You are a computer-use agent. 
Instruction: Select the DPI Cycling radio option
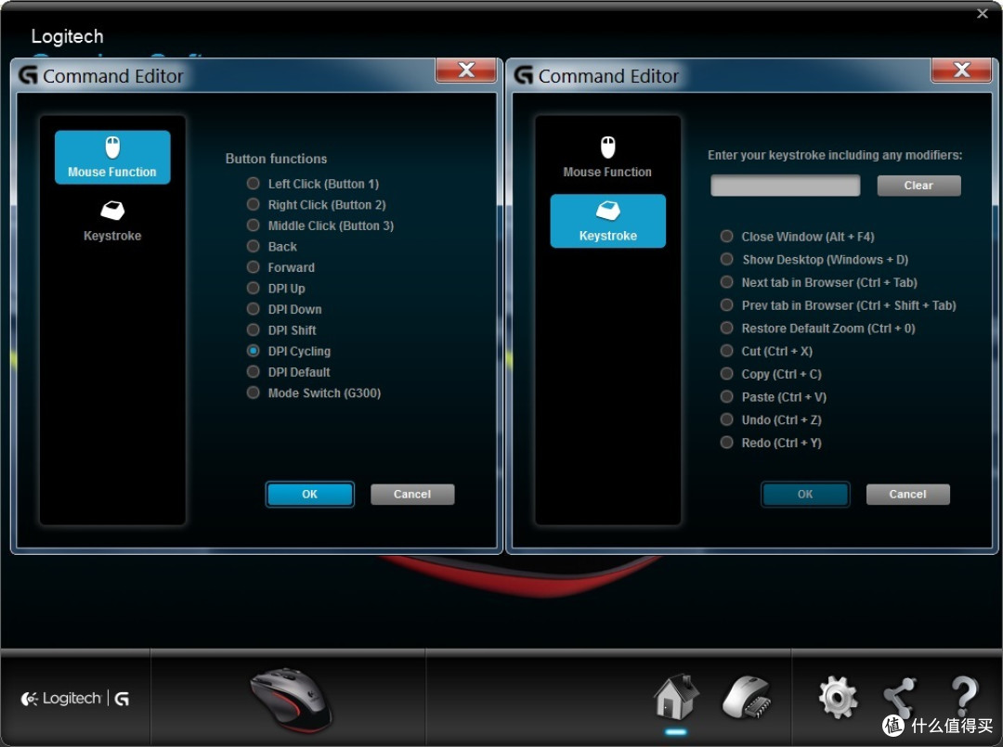coord(254,351)
